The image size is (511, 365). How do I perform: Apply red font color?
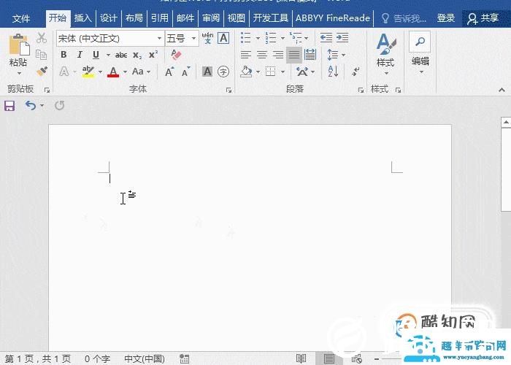113,72
